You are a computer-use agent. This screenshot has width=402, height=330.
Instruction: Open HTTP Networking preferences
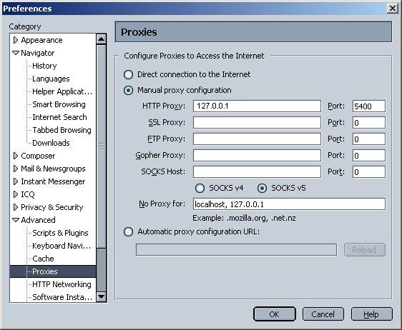coord(62,284)
